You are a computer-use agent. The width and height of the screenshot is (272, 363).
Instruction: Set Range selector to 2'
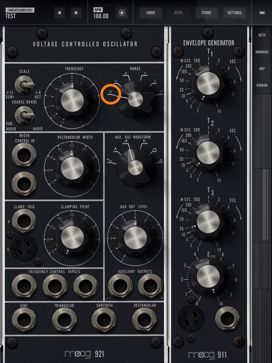click(155, 82)
